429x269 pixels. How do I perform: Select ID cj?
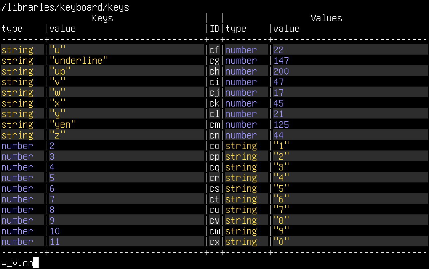point(214,93)
